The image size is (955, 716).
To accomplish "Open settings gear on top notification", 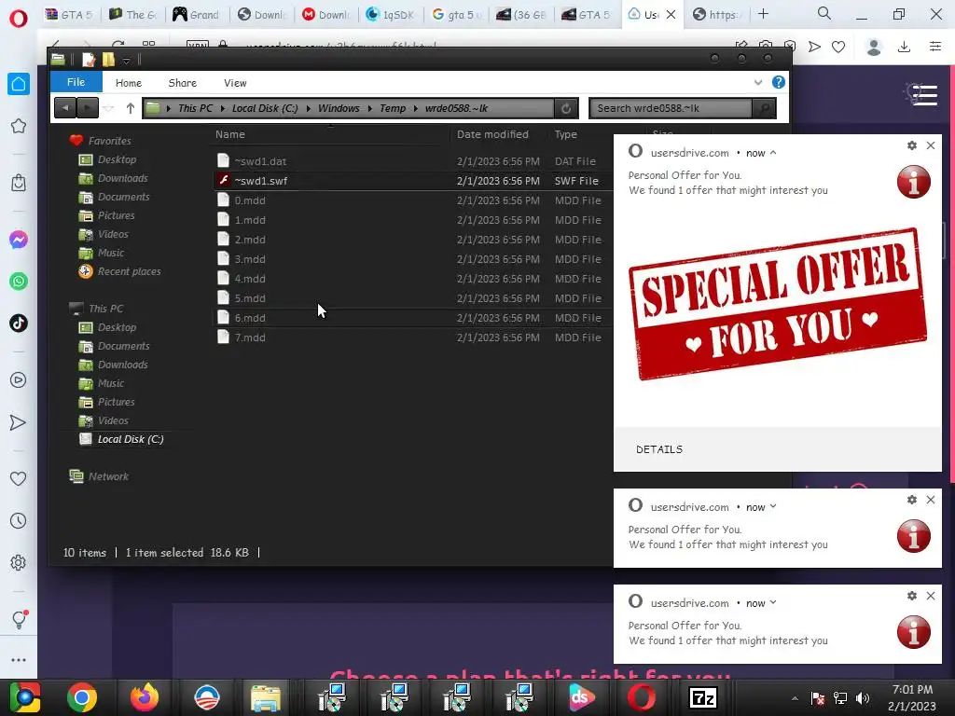I will point(912,145).
